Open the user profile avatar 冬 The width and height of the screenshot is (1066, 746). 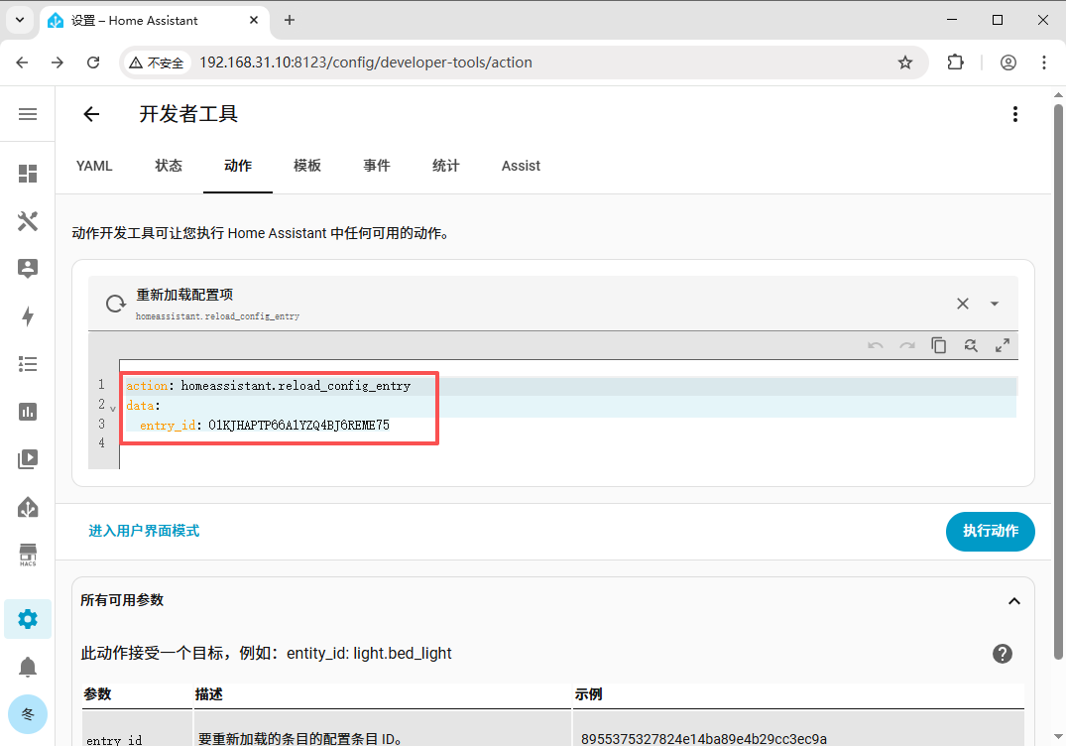pos(28,714)
